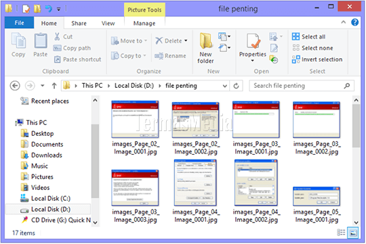Screen dimensions: 366x244
Task: Switch to Details view in status bar
Action: point(341,233)
